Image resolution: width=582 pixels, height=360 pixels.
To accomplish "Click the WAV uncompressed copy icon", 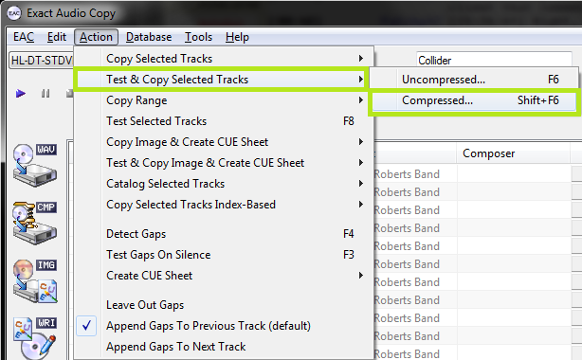I will click(35, 165).
